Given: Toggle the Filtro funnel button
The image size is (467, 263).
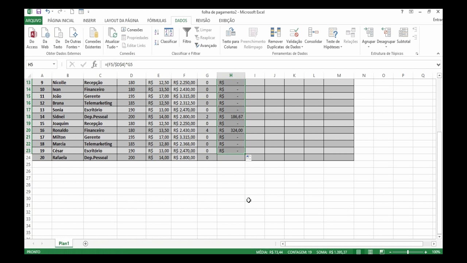Looking at the screenshot, I should tap(187, 36).
